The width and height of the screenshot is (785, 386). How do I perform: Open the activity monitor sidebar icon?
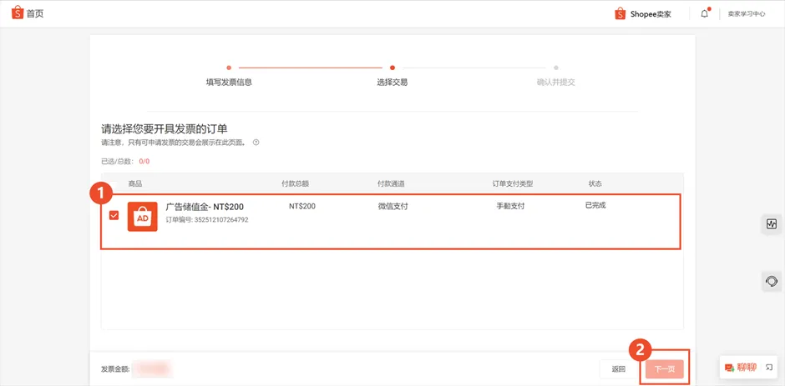tap(771, 224)
